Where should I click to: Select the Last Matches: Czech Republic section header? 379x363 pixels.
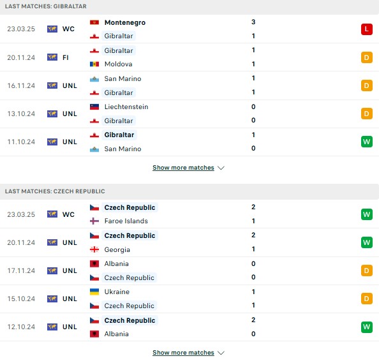pos(189,191)
